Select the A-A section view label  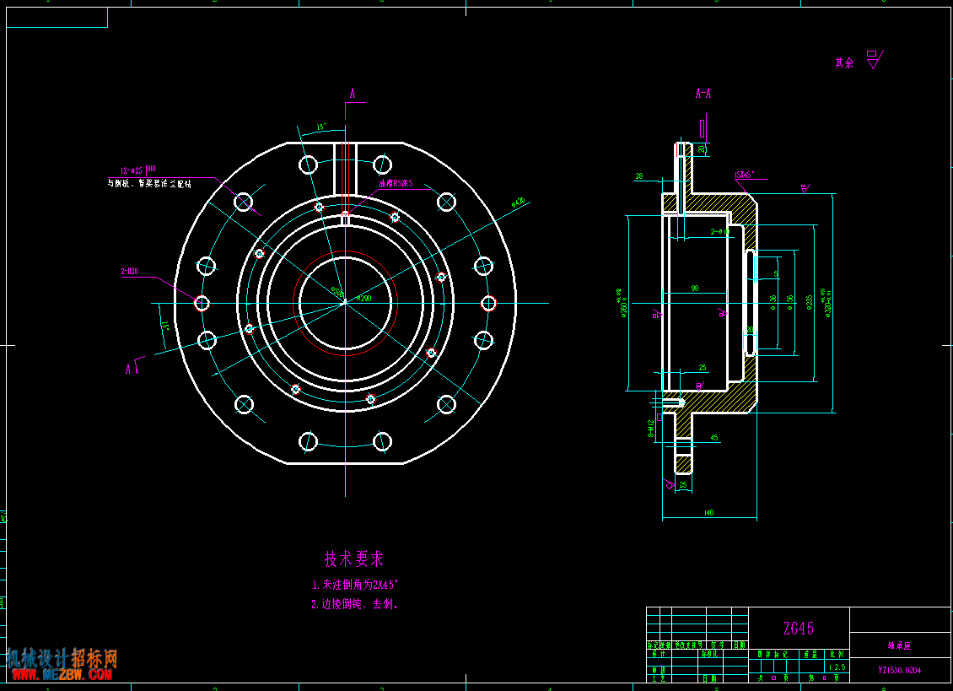click(x=703, y=94)
